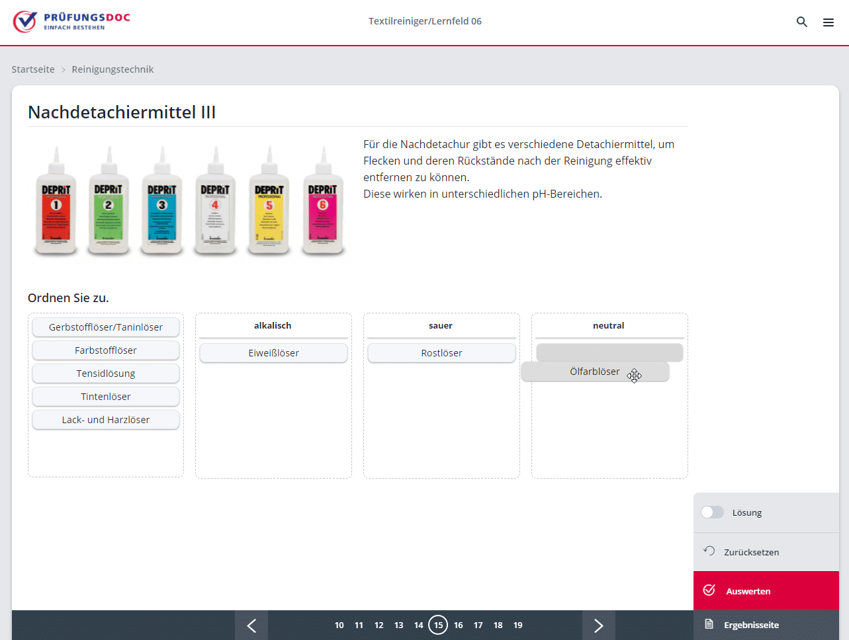Click the Deprit bottles image
Image resolution: width=849 pixels, height=640 pixels.
coord(189,200)
